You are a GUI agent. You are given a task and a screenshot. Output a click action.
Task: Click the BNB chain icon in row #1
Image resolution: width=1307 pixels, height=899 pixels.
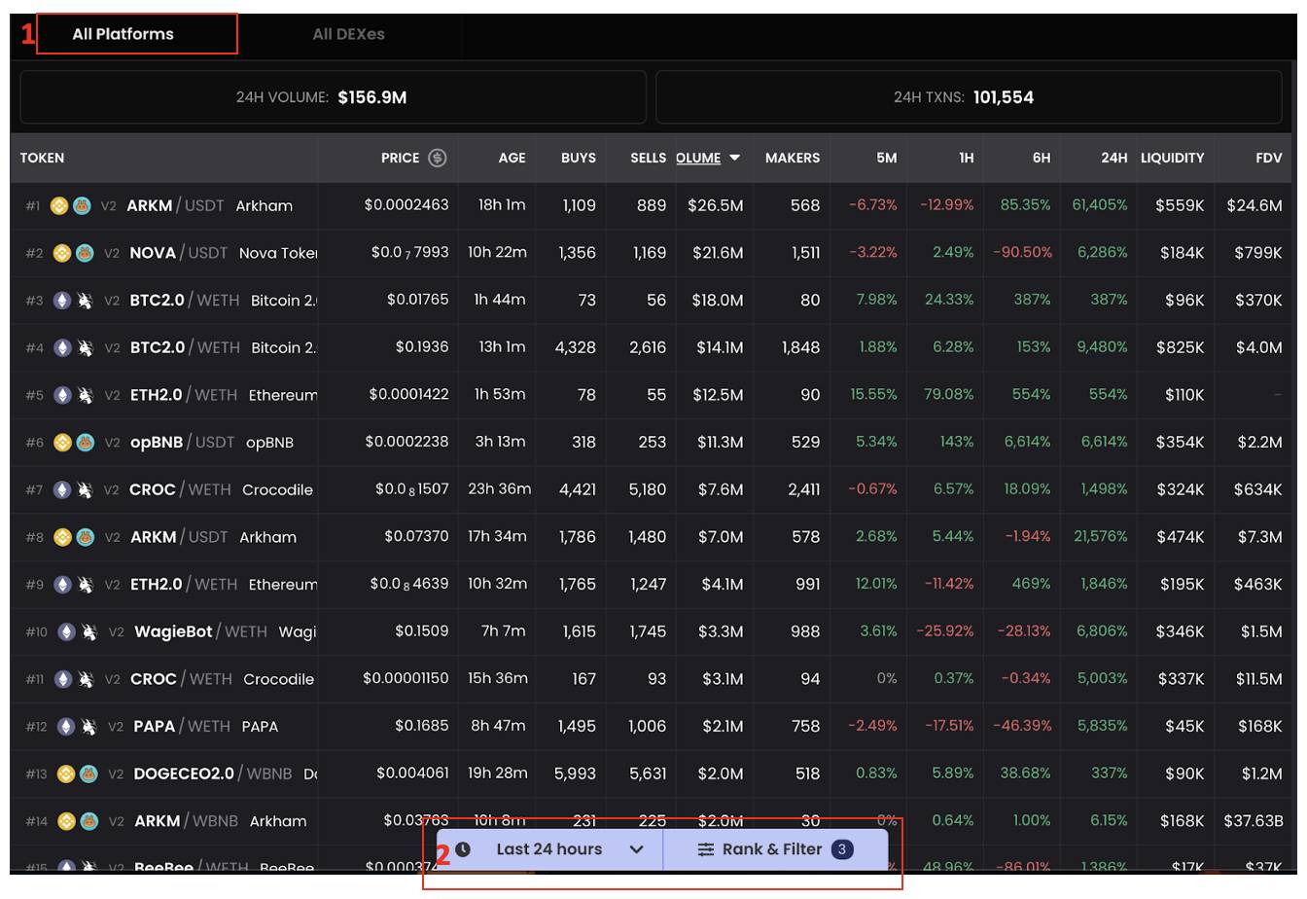59,205
